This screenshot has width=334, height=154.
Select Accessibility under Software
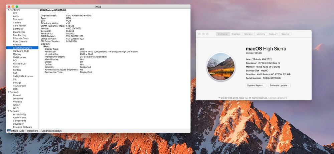(x=19, y=114)
